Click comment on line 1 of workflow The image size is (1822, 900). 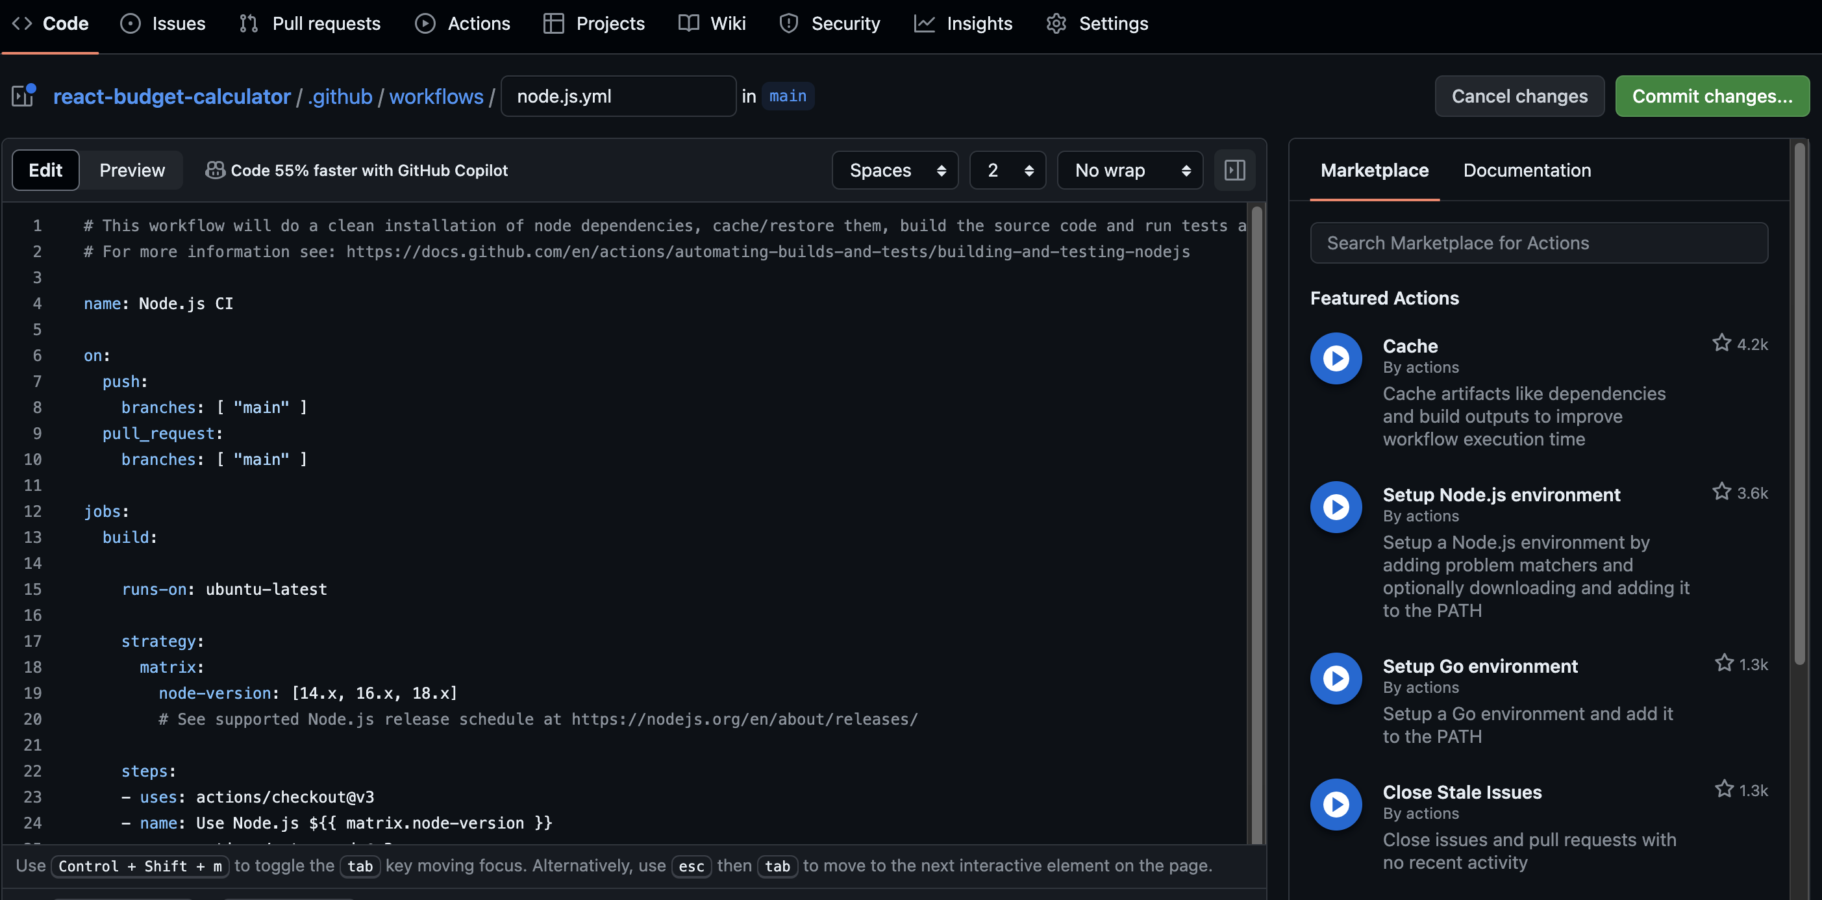point(665,226)
